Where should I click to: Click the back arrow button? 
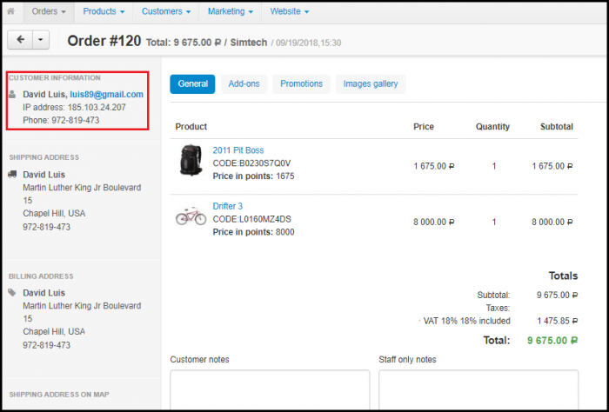pos(20,40)
